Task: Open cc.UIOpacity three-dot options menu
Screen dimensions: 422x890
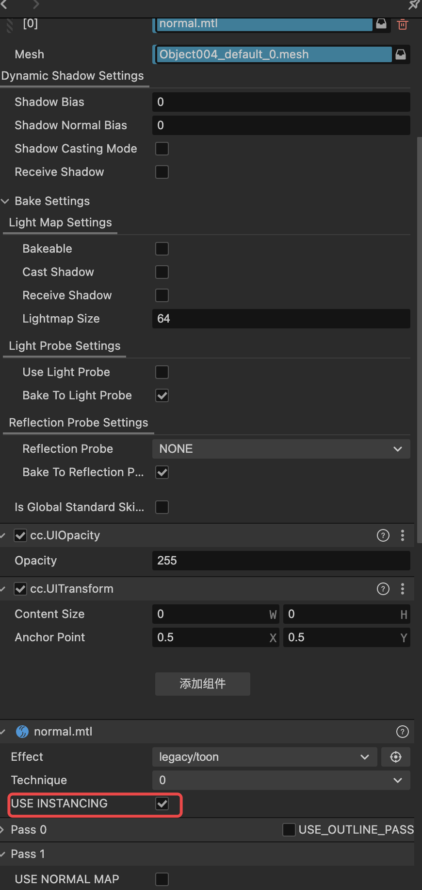Action: pos(403,535)
